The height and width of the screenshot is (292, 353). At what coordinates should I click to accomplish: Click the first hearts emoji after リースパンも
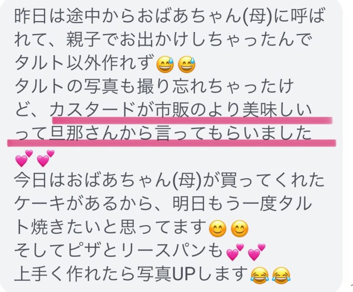pyautogui.click(x=235, y=252)
